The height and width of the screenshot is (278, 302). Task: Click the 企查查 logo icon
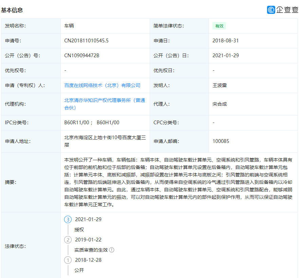pyautogui.click(x=271, y=9)
